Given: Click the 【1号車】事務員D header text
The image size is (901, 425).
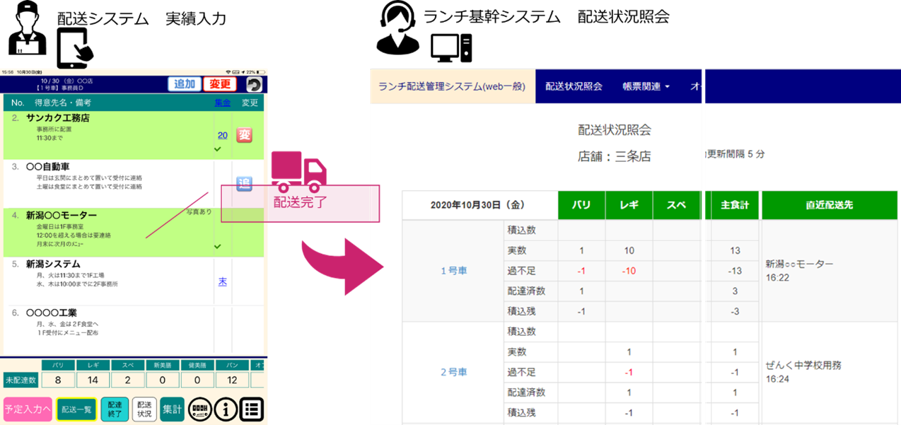Looking at the screenshot, I should [x=58, y=88].
